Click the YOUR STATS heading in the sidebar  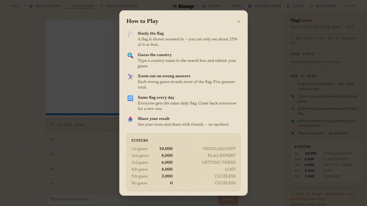pos(302,54)
